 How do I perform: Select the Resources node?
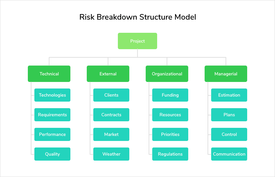pos(170,115)
